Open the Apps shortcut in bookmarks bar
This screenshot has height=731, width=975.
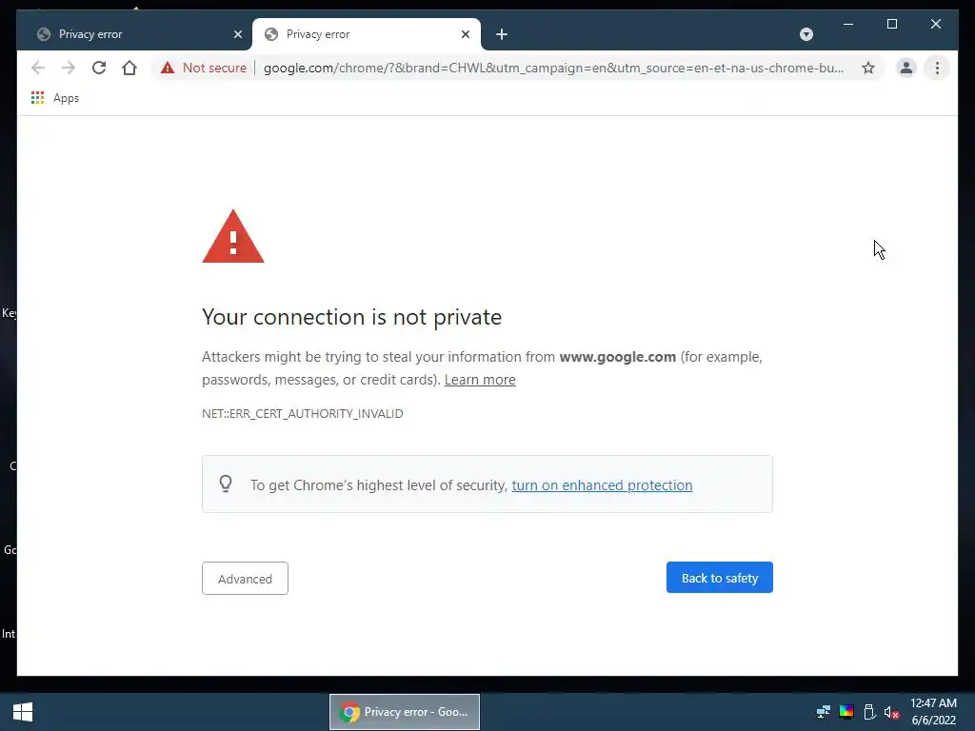click(x=54, y=98)
